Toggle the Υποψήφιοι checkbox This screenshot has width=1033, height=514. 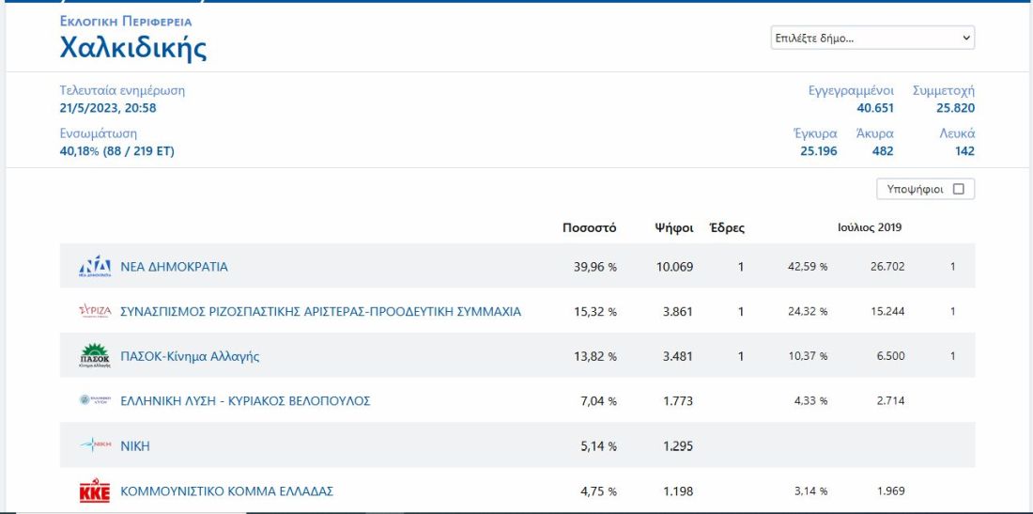(959, 189)
